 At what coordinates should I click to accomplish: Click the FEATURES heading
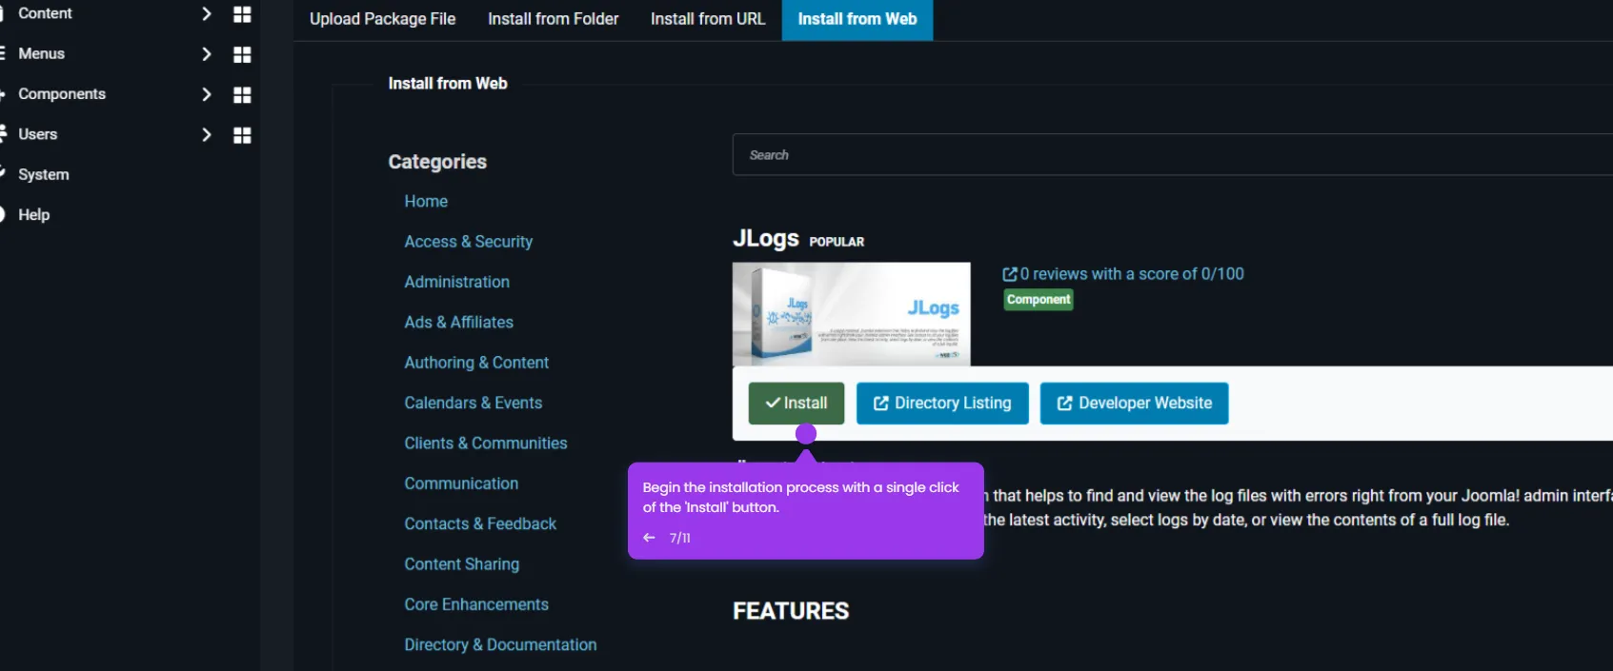[x=791, y=611]
